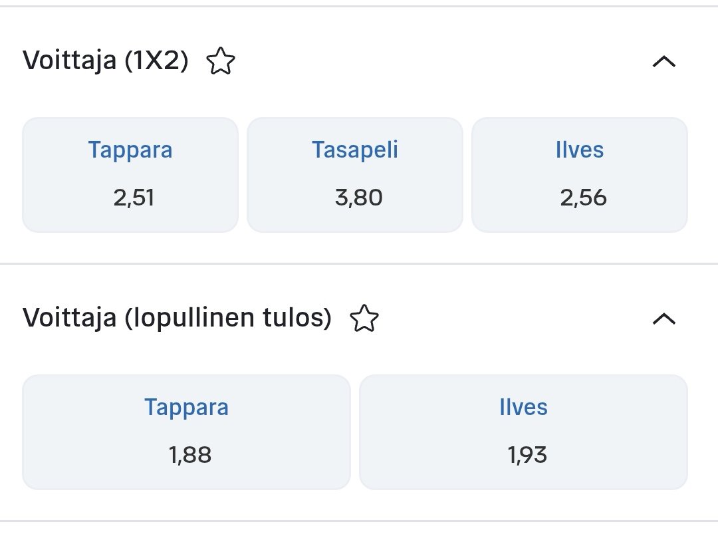The width and height of the screenshot is (718, 552).
Task: Select the Tasapeli draw outcome
Action: [355, 175]
